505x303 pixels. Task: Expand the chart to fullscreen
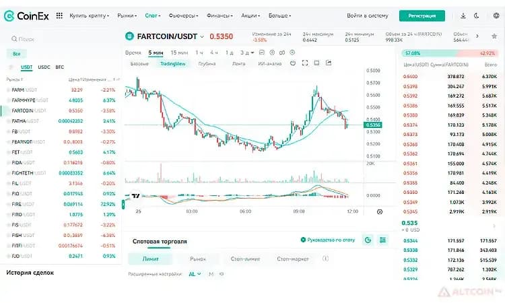click(304, 63)
